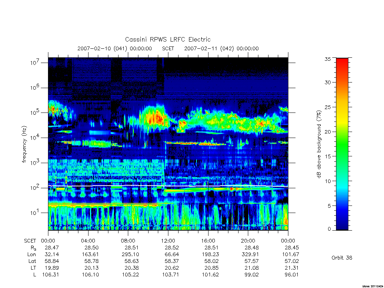The width and height of the screenshot is (384, 288).
Task: Click the color bar tick label "35"
Action: (x=328, y=59)
